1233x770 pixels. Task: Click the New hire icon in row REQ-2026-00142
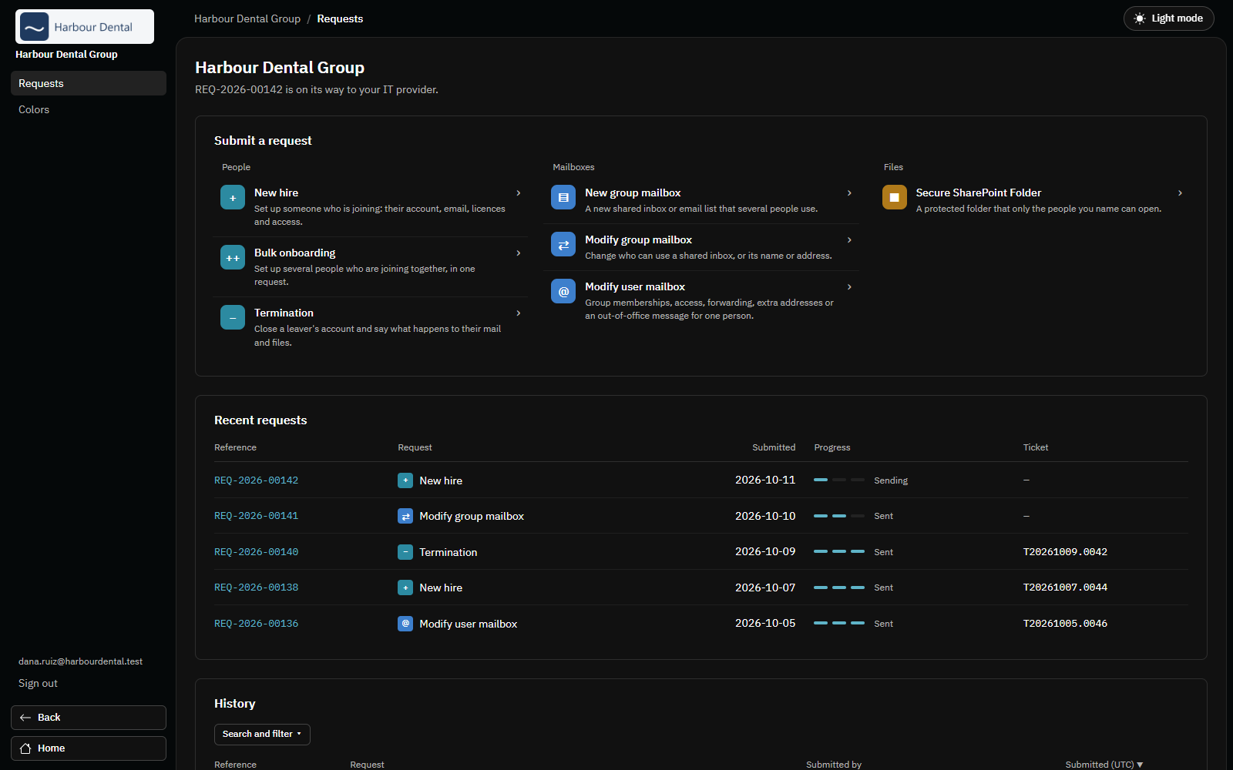405,480
